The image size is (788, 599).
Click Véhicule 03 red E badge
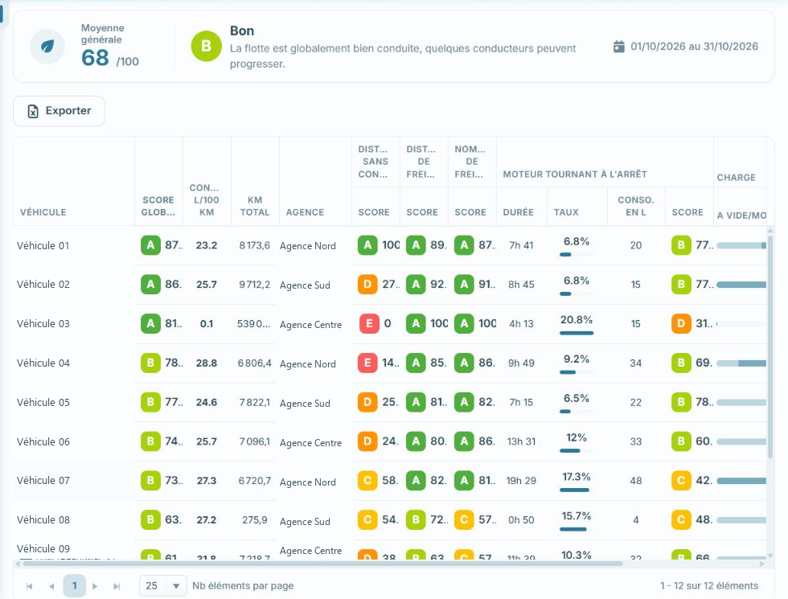[369, 323]
